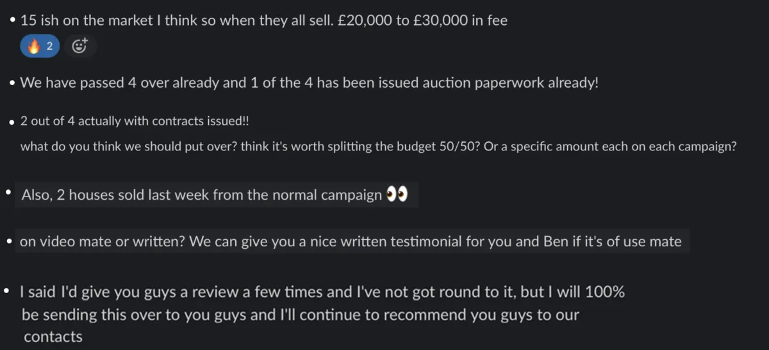The image size is (769, 350).
Task: Click the bullet before I said I'd give
Action: [x=7, y=292]
